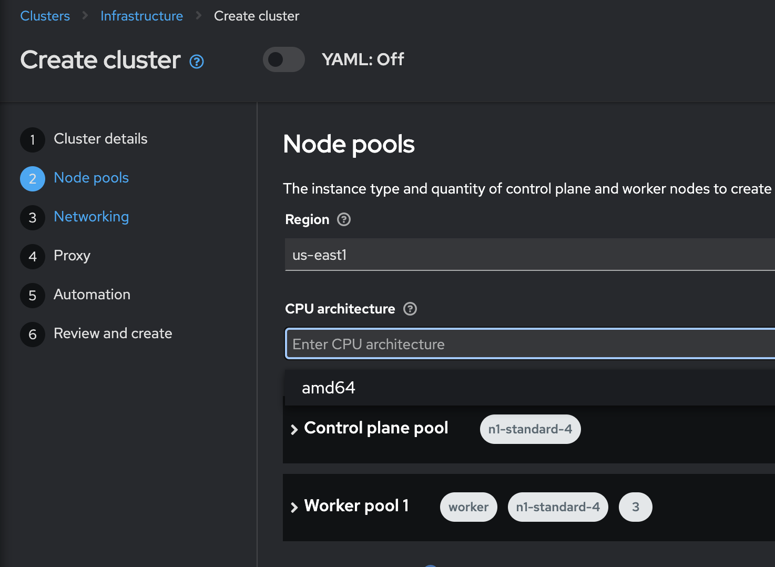775x567 pixels.
Task: Click the worker badge on Worker pool 1
Action: (468, 507)
